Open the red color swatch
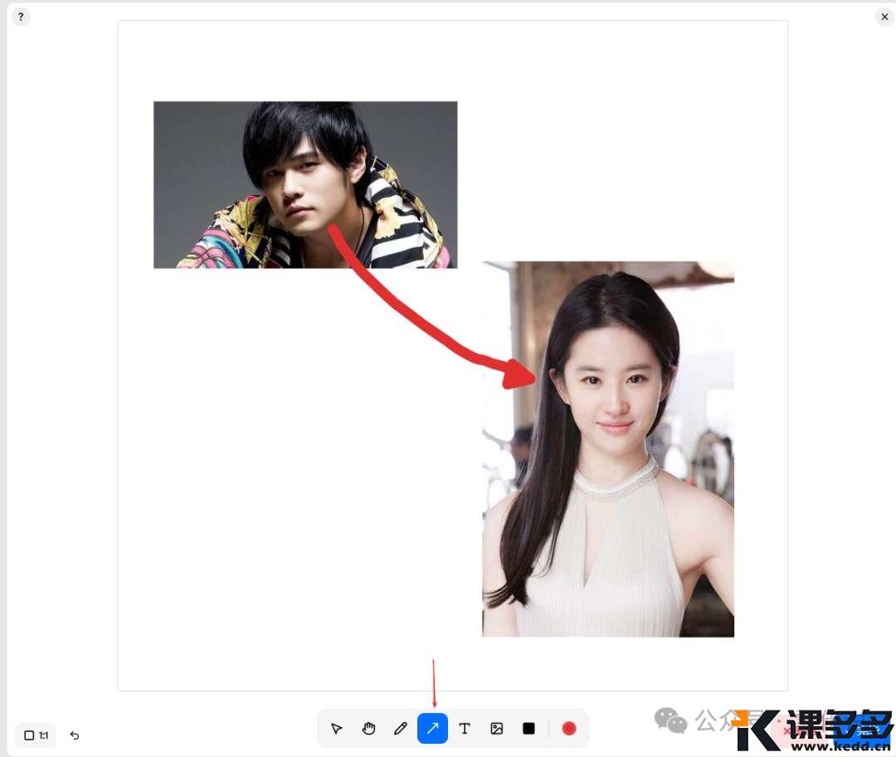896x757 pixels. [x=569, y=729]
